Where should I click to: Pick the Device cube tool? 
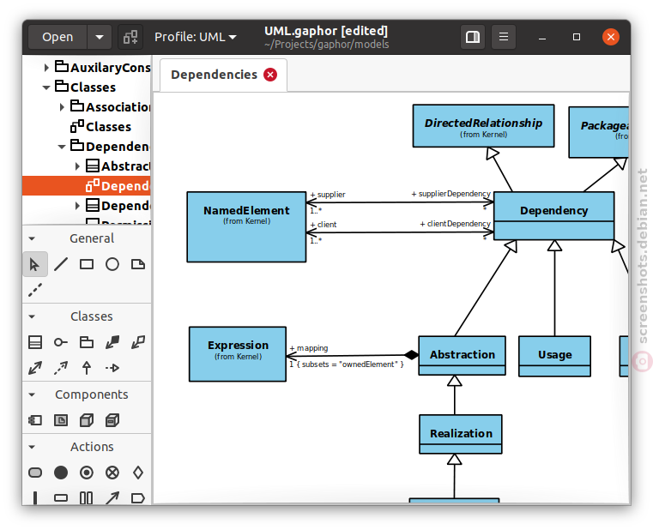112,420
